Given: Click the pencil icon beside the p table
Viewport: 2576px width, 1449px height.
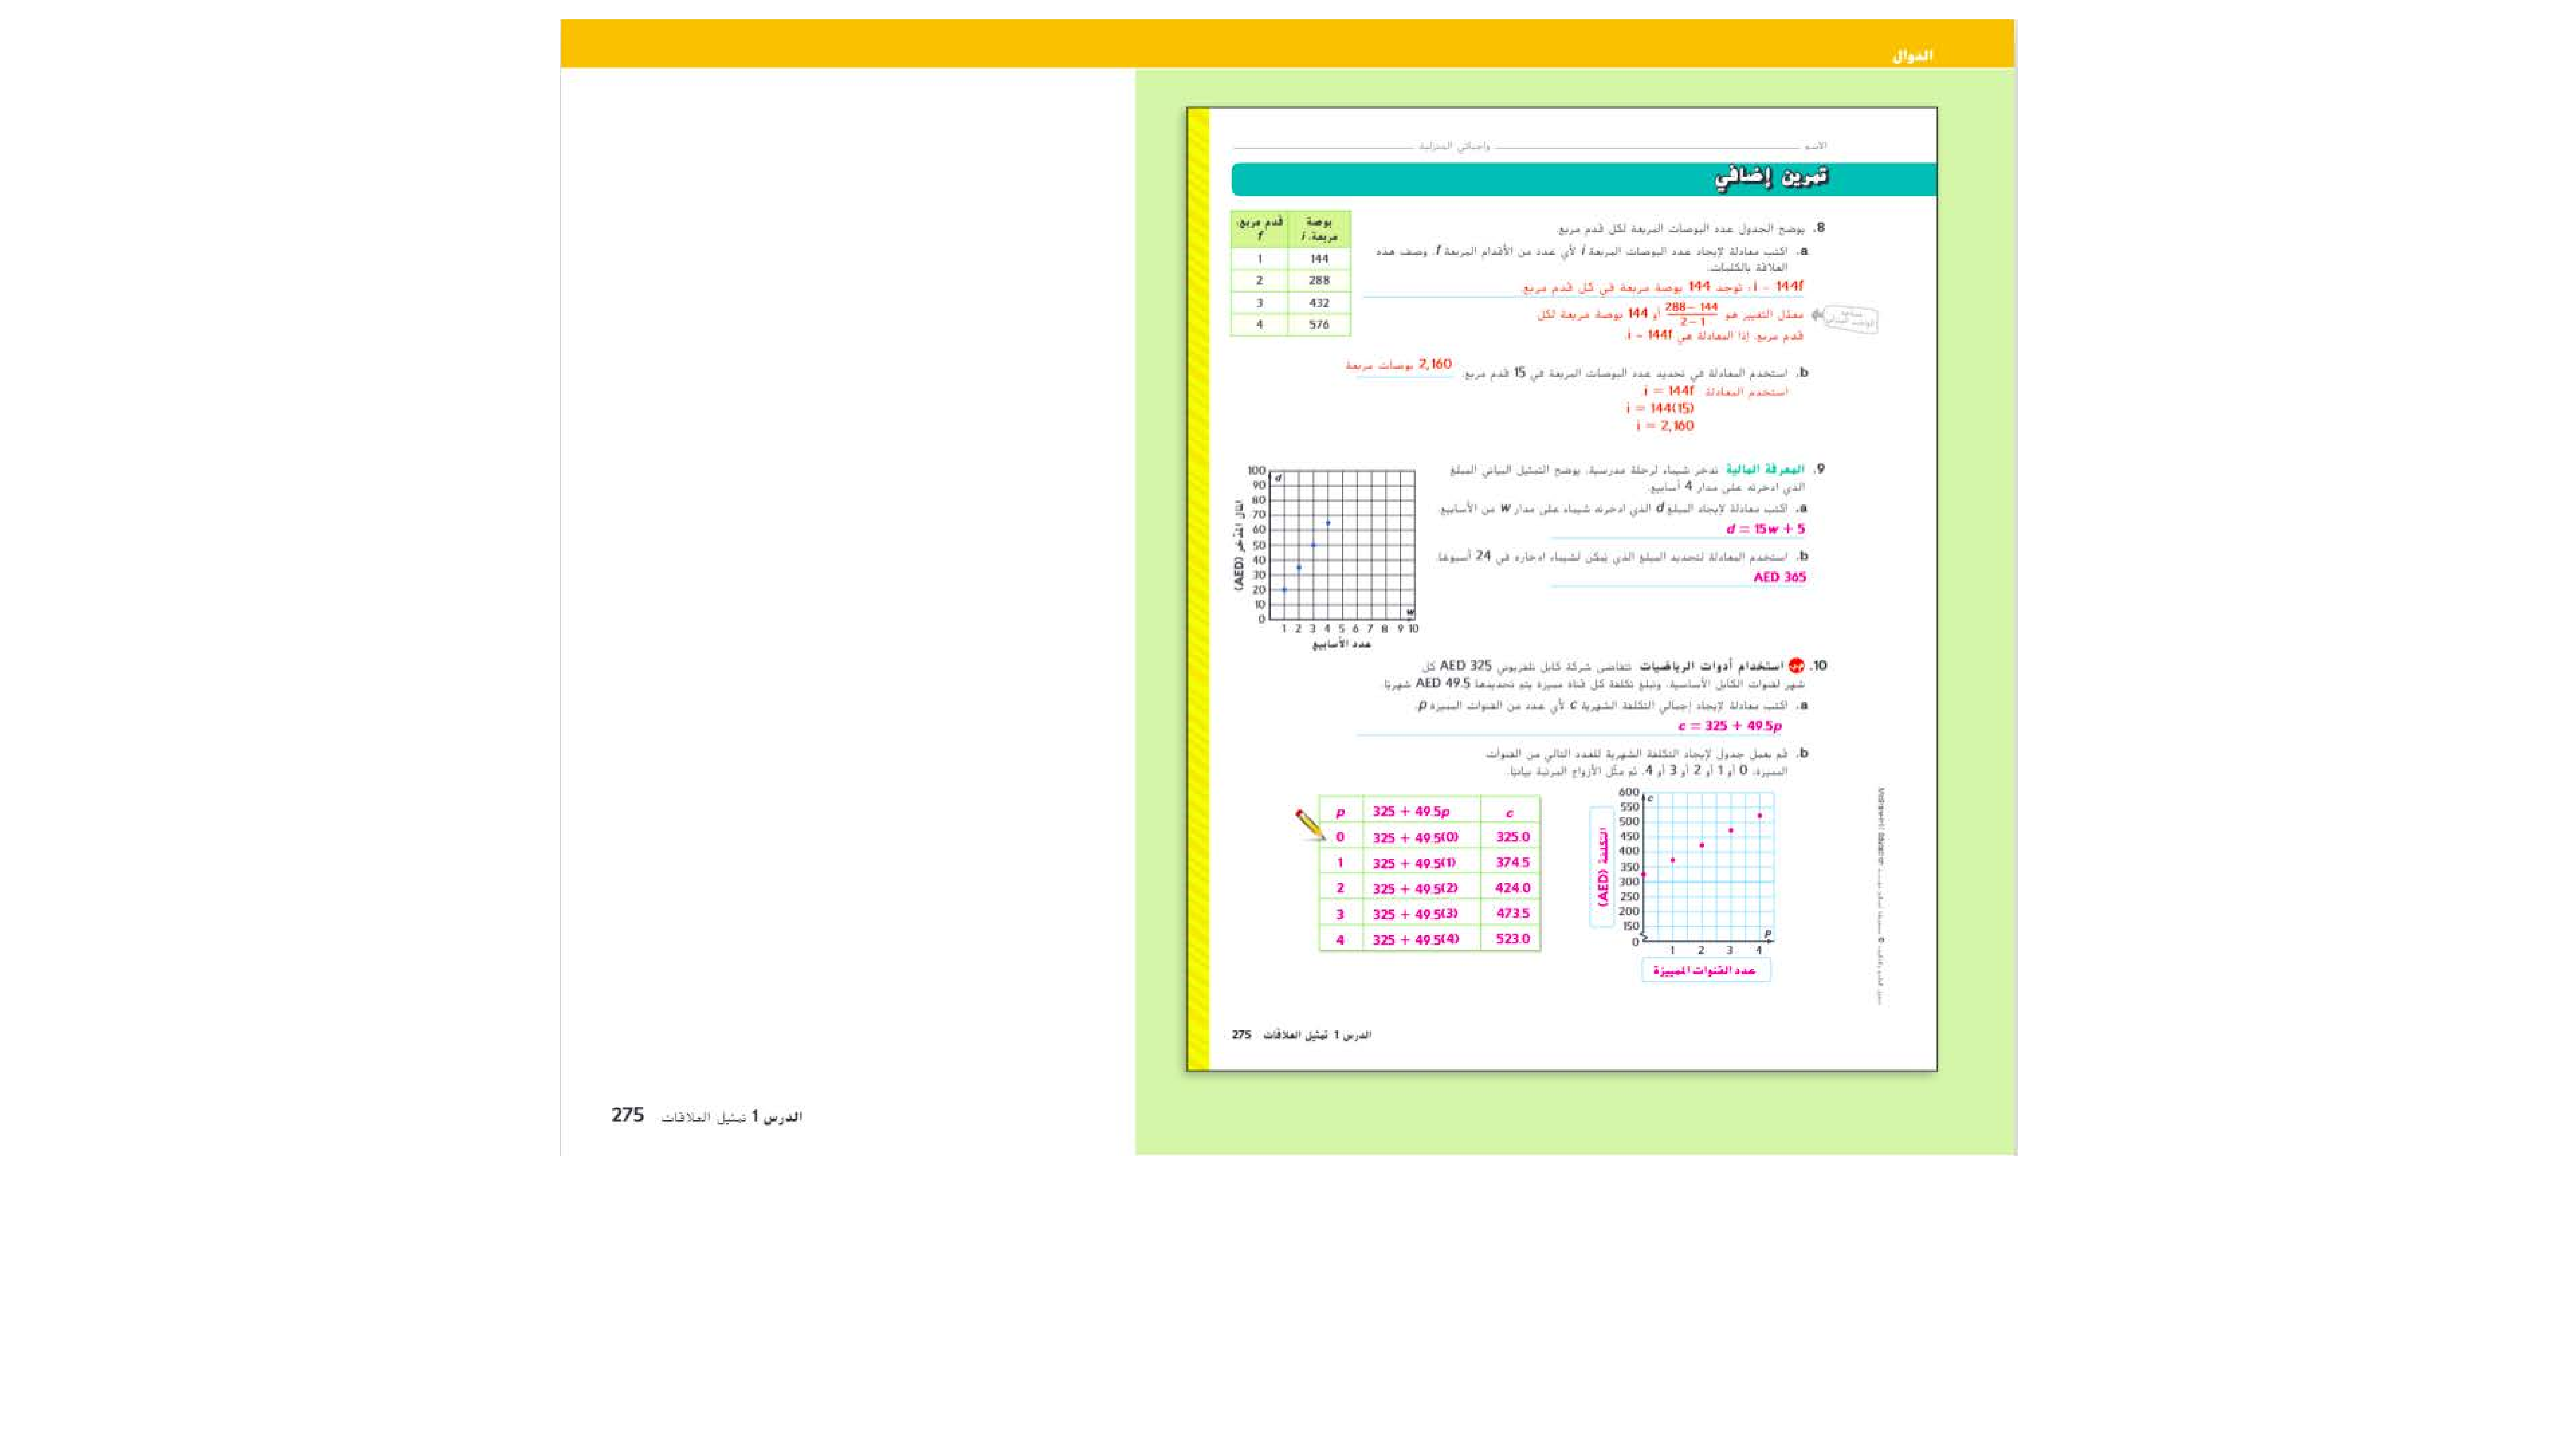Looking at the screenshot, I should coord(1309,825).
